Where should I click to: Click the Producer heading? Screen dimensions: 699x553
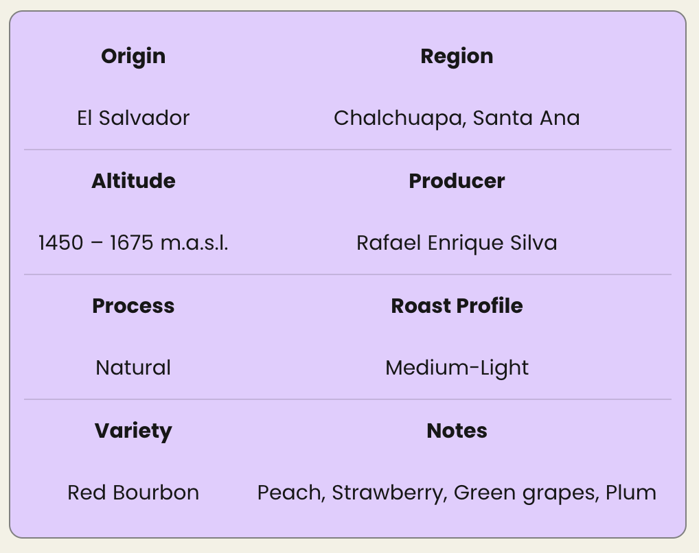[457, 181]
